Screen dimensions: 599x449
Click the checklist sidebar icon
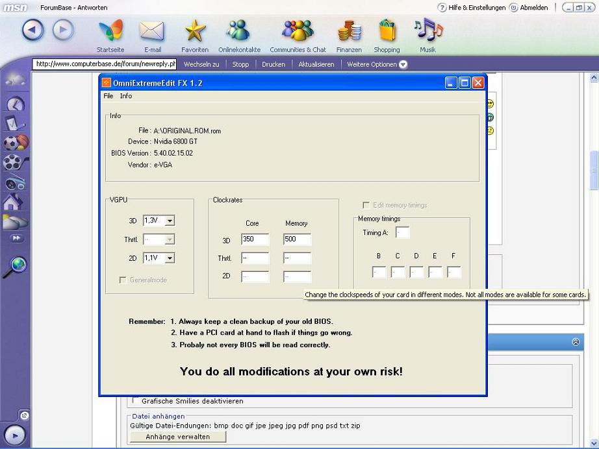coord(15,123)
